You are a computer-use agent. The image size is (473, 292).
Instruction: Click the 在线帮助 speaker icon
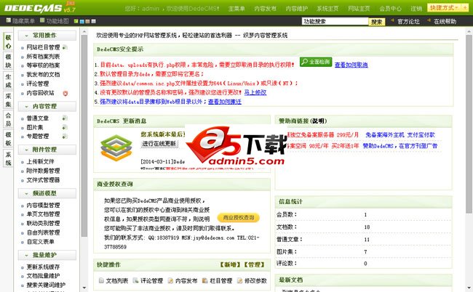coord(429,21)
